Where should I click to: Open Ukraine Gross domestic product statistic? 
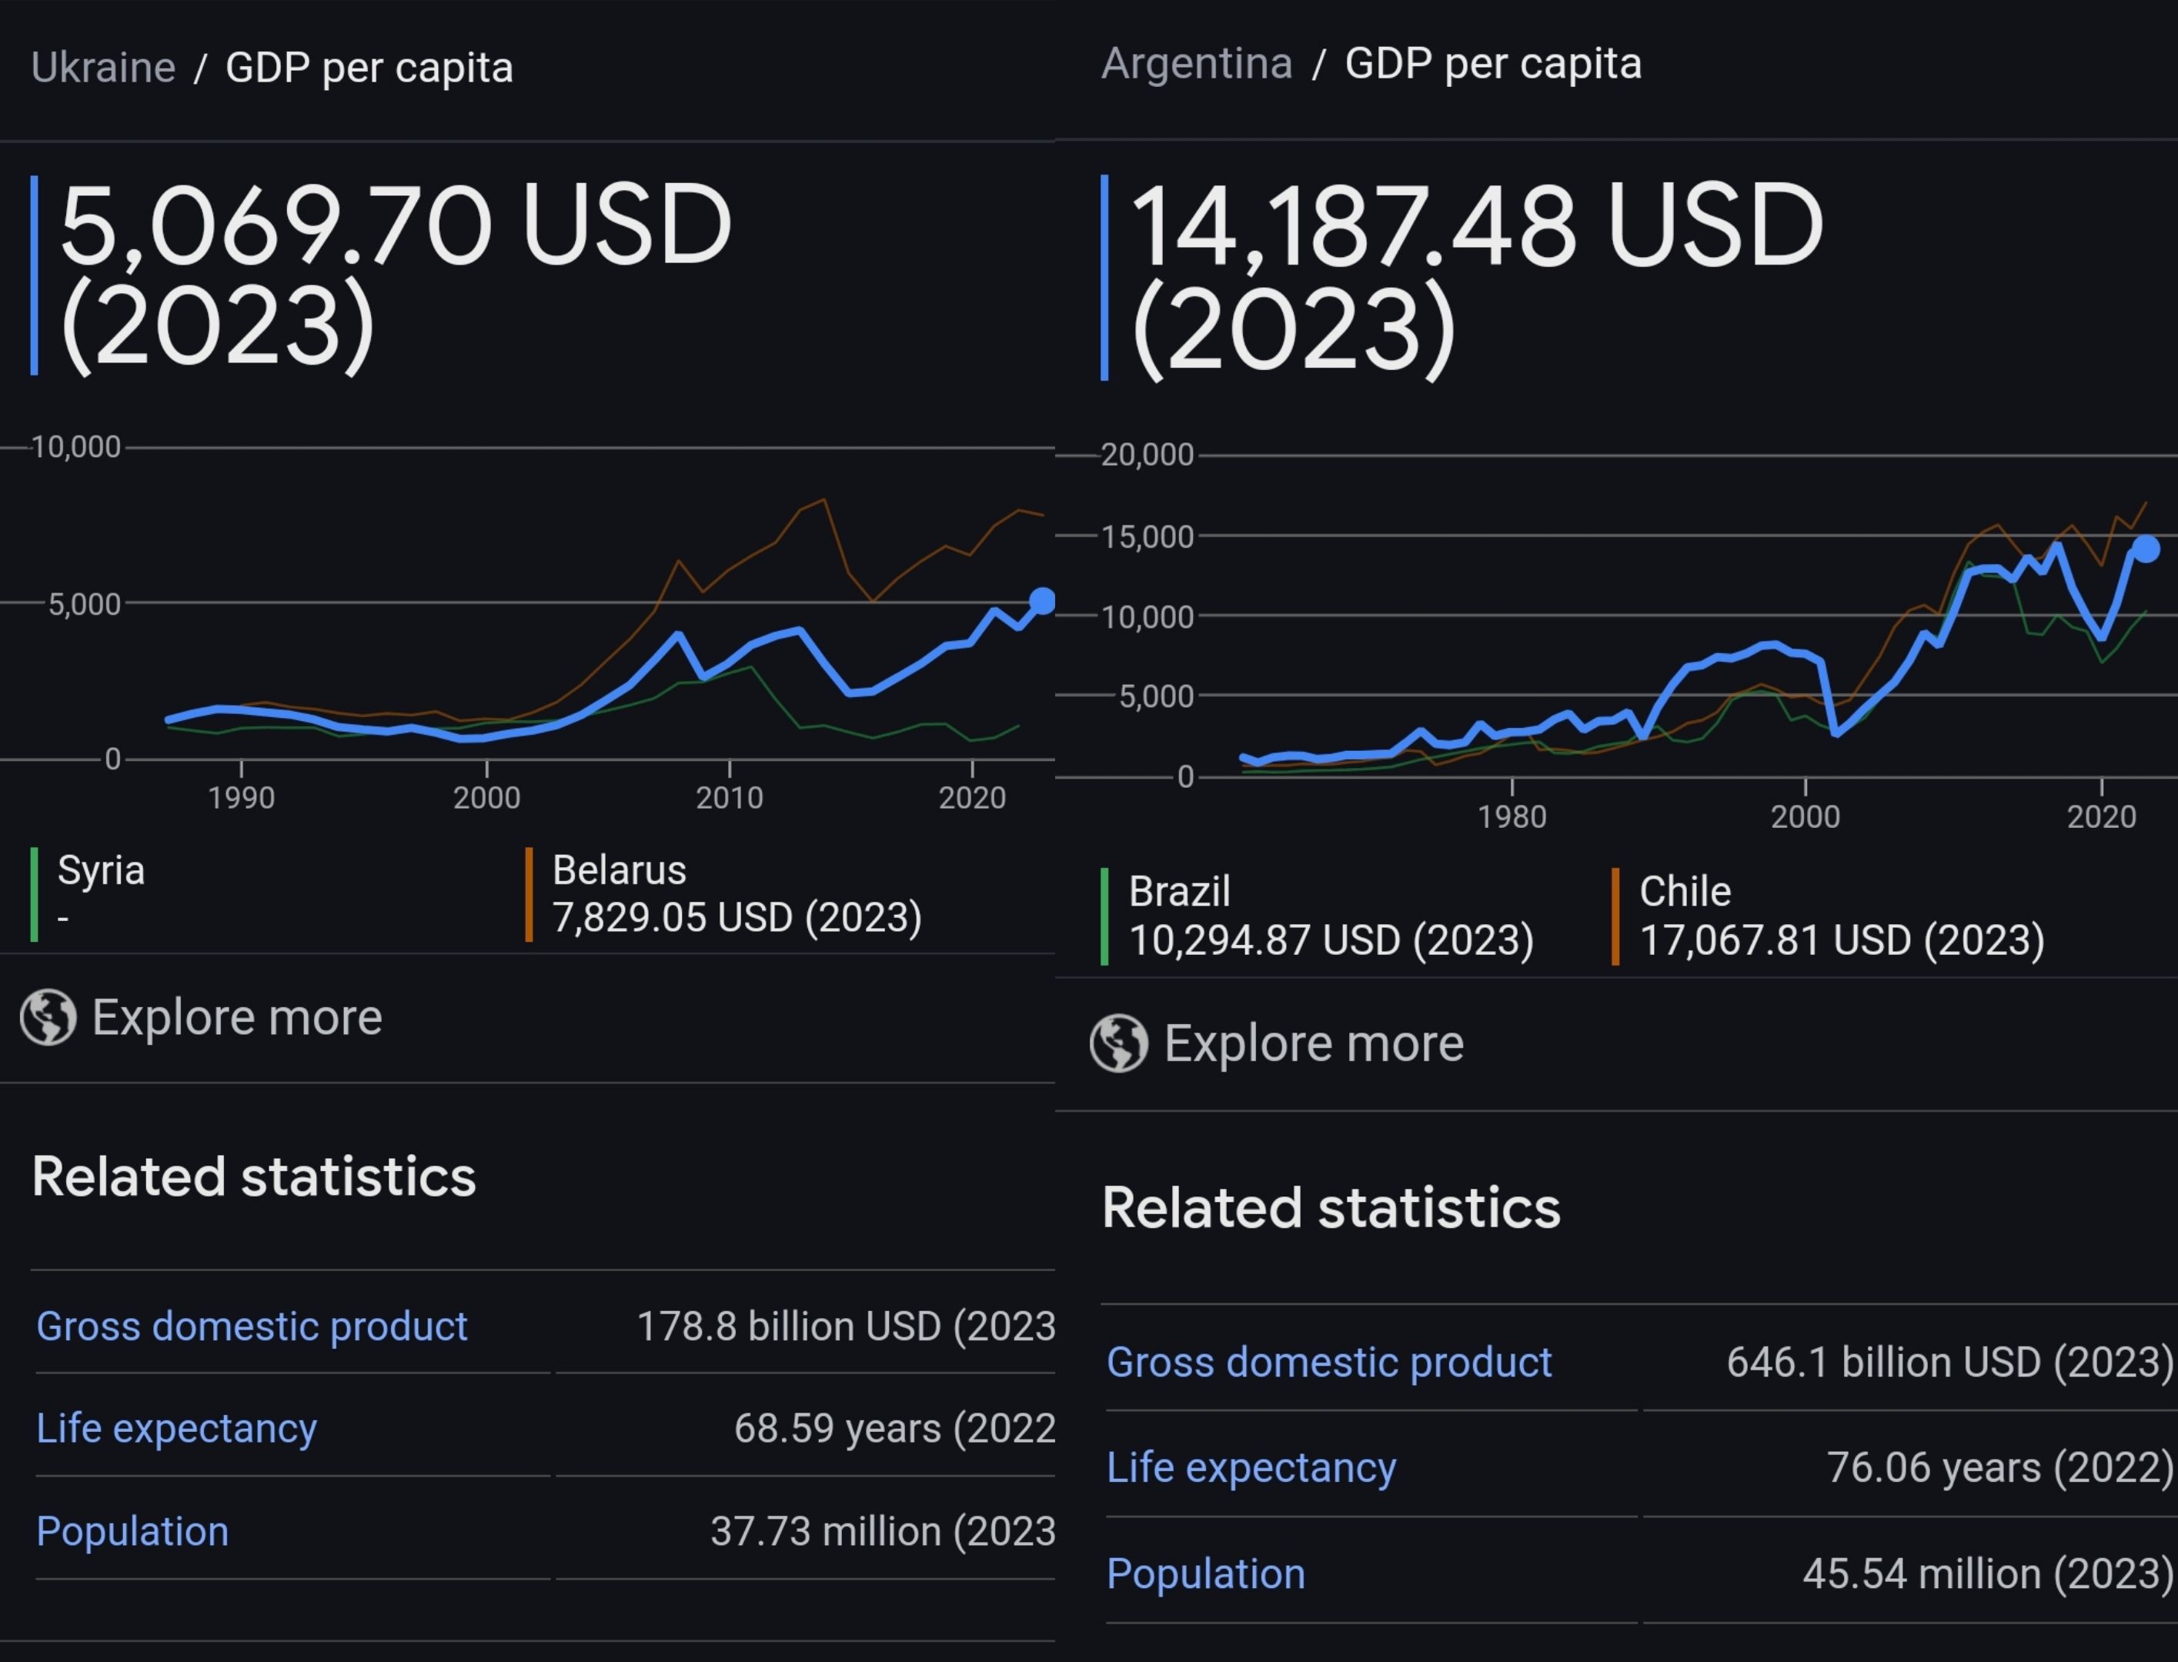pos(252,1326)
